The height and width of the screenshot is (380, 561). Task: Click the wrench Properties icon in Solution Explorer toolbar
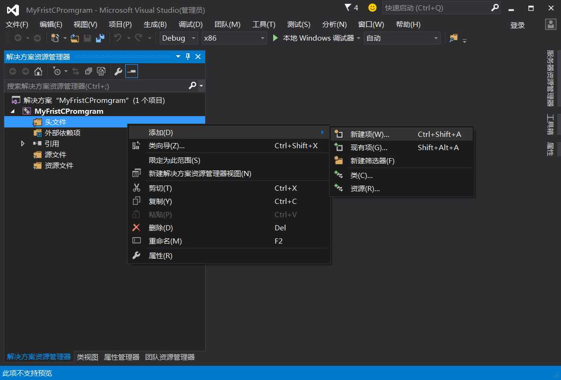pos(118,71)
